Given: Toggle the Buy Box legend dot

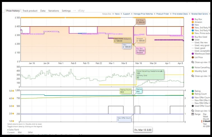Looking at the screenshot, I should click(192, 19).
